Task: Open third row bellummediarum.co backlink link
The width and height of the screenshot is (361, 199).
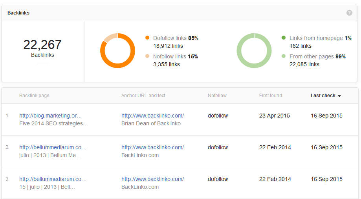Action: (x=53, y=179)
